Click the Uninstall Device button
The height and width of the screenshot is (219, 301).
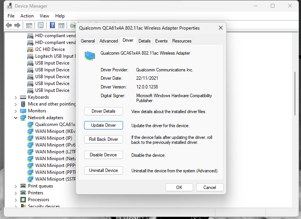tap(103, 170)
